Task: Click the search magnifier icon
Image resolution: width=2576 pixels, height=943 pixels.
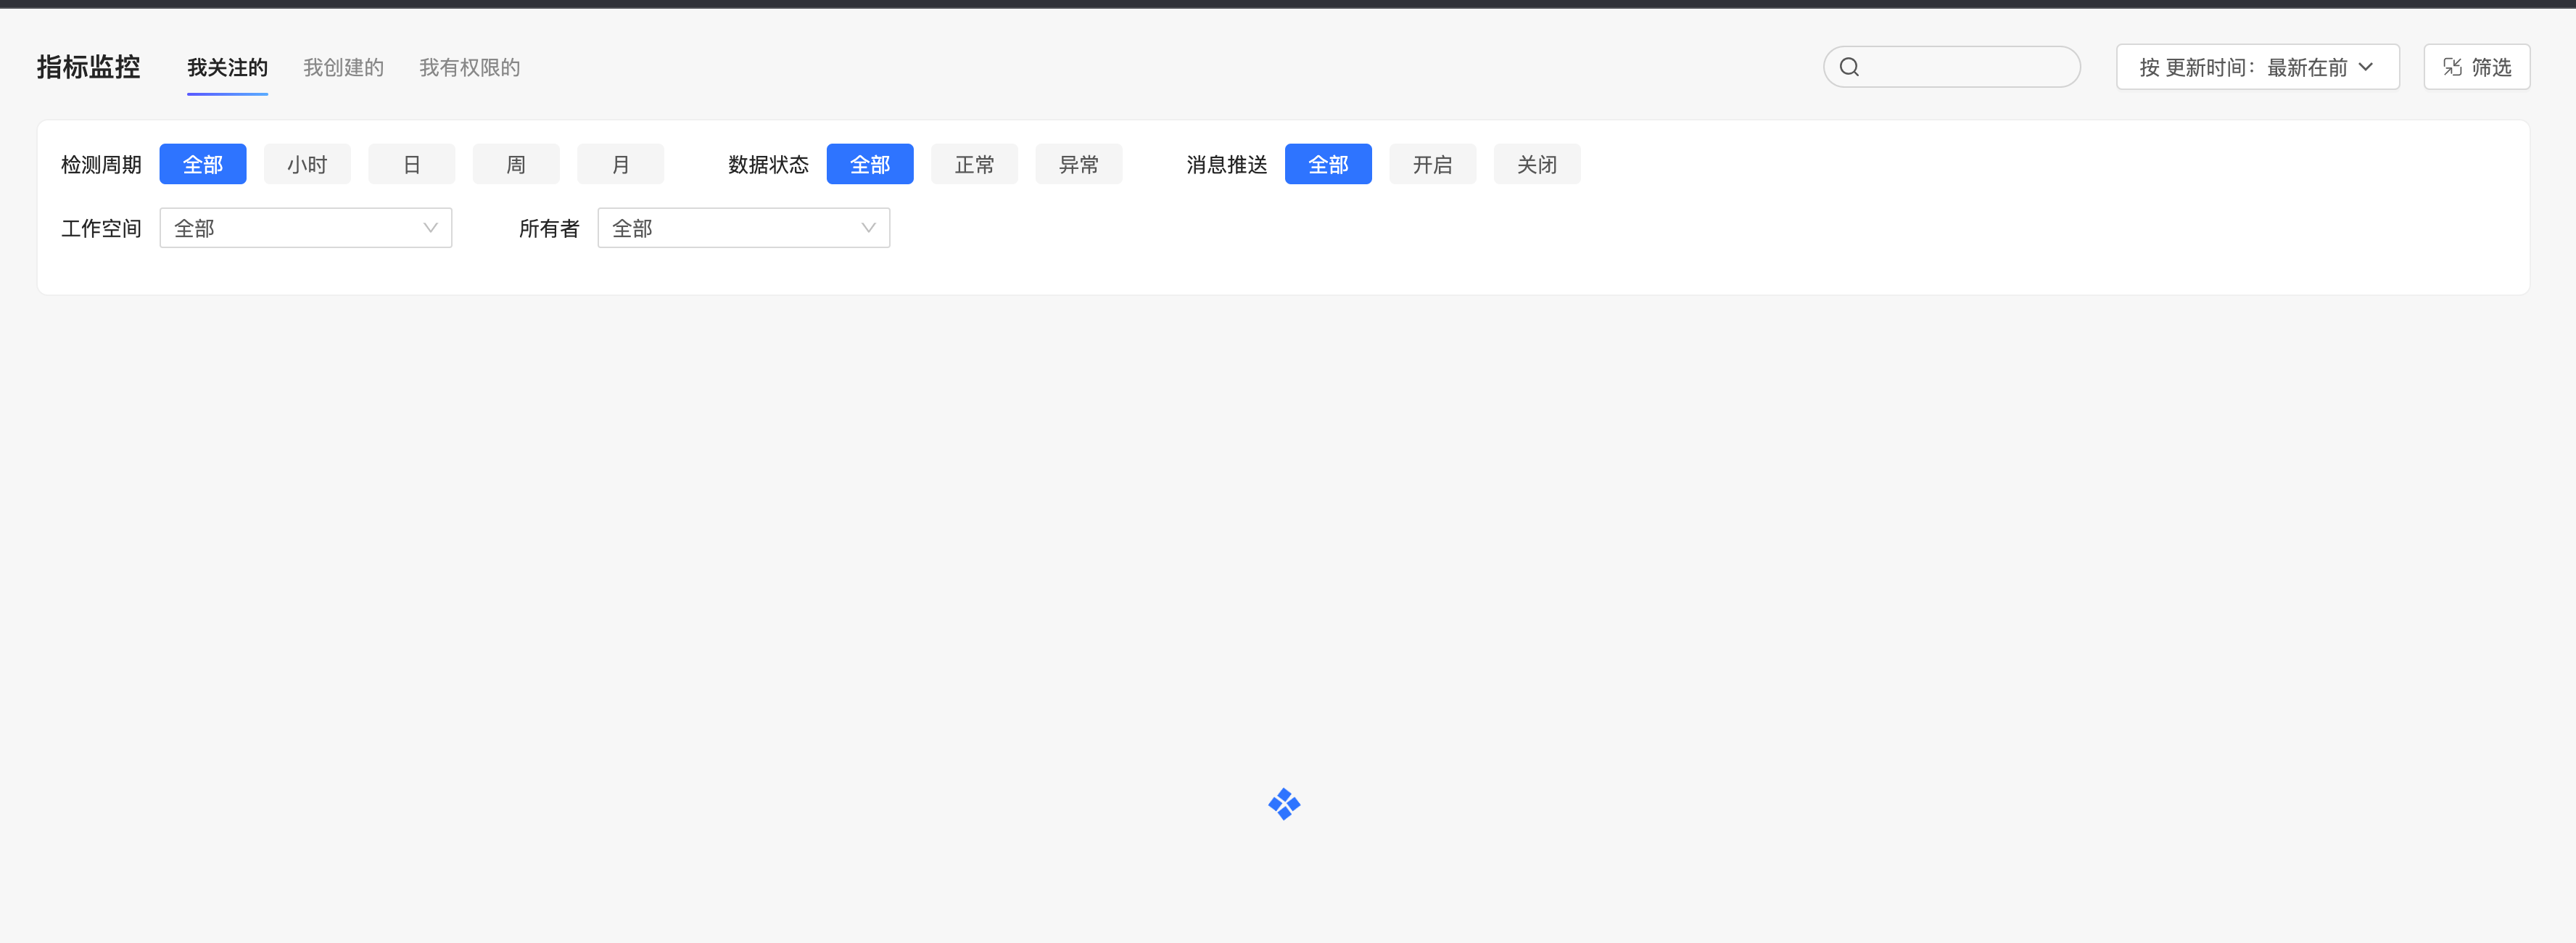Action: click(1849, 66)
